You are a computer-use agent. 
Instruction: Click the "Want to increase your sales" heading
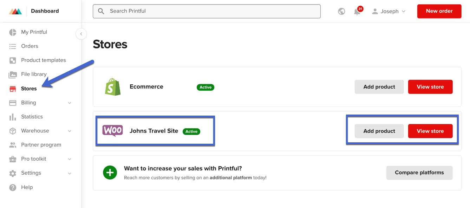[183, 169]
